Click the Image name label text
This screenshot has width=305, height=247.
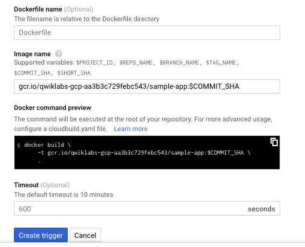(x=32, y=54)
